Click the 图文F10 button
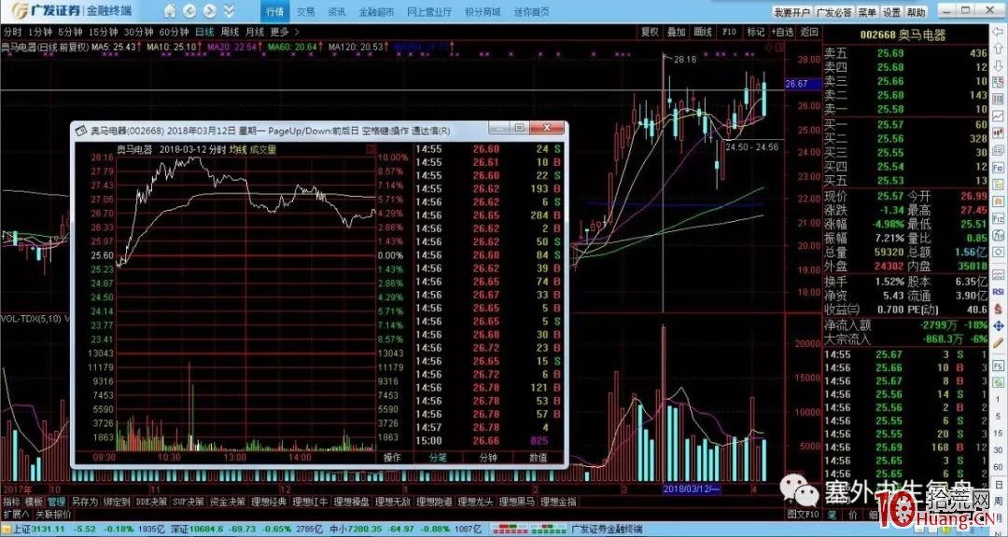The height and width of the screenshot is (537, 1008). pos(804,515)
